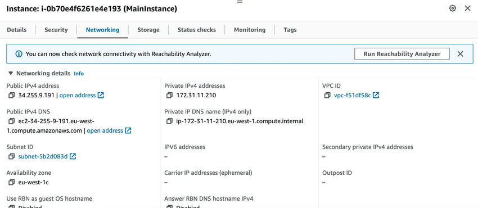Click Run Reachability Analyzer button
Viewport: 478px width, 208px height.
coord(402,54)
